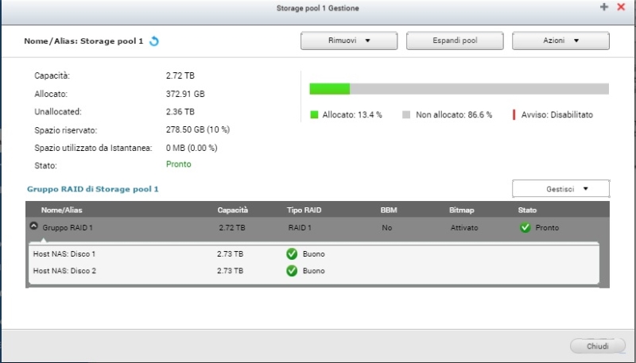
Task: Click the Tipo RAID column header
Action: point(305,210)
